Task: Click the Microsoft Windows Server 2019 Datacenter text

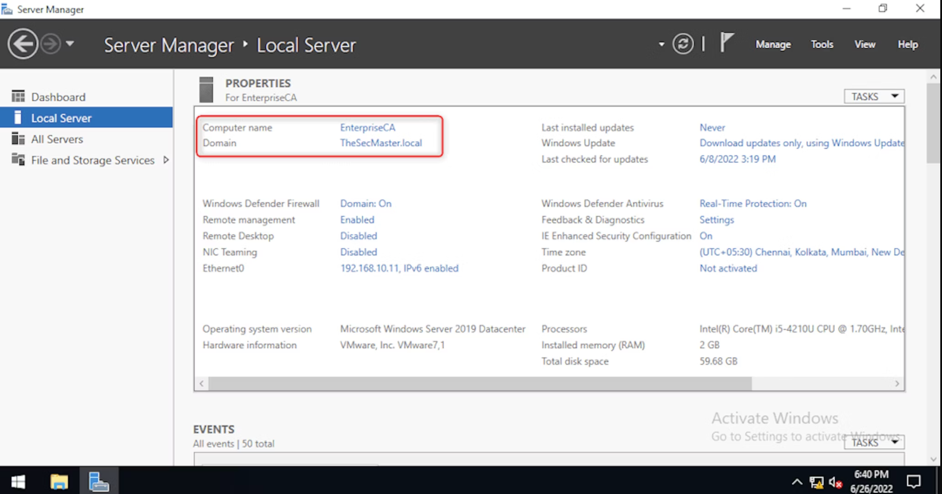Action: point(432,328)
